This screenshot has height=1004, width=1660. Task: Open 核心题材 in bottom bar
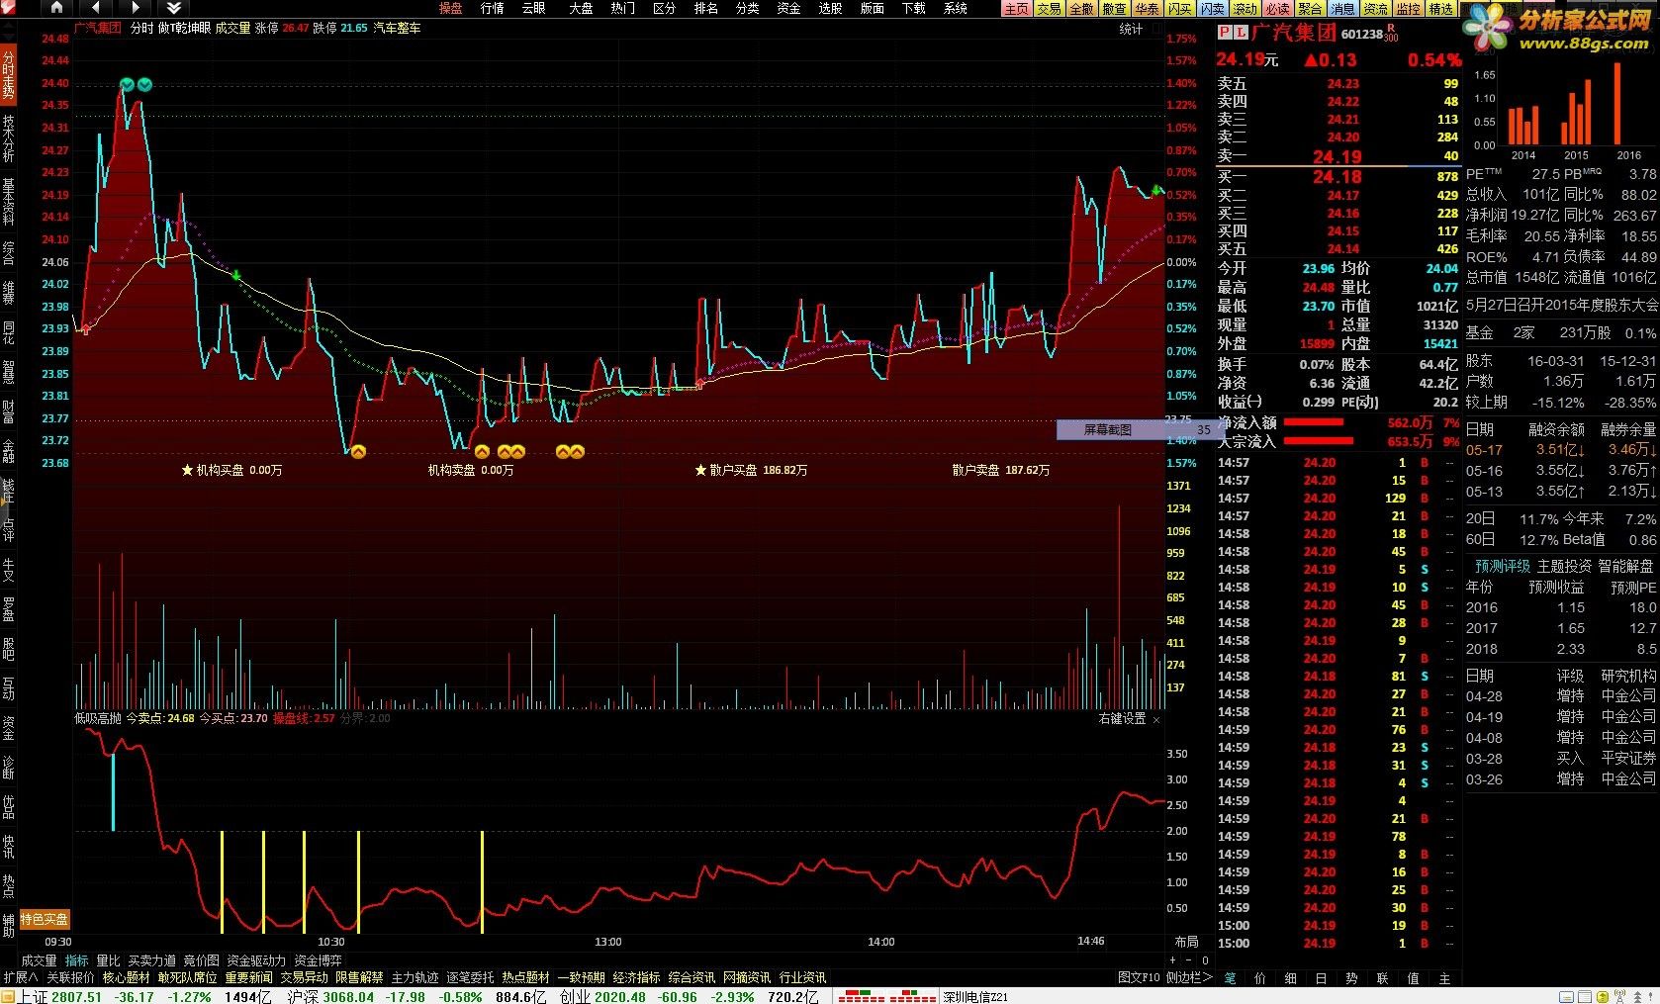127,977
